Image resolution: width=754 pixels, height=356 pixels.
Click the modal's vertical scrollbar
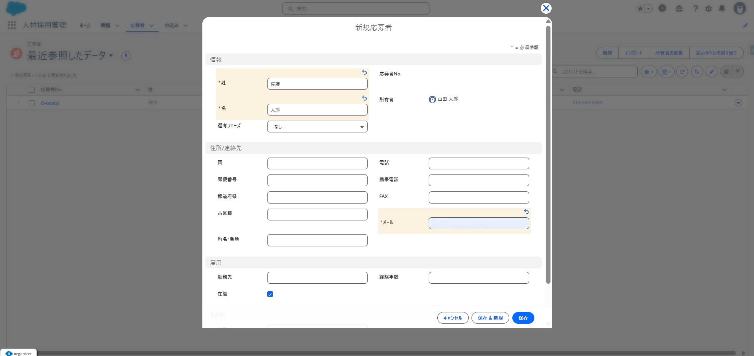pos(548,157)
